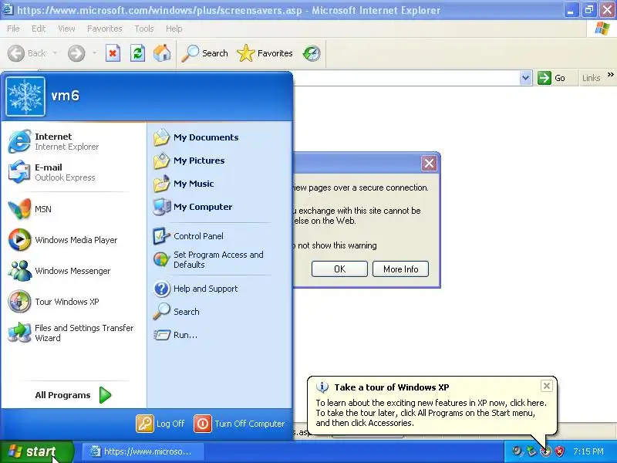Click the Go button

pyautogui.click(x=551, y=78)
